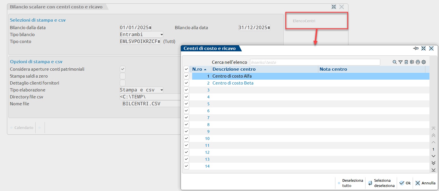Print the list using printer icon
Screen dimensions: 439x191
418,62
